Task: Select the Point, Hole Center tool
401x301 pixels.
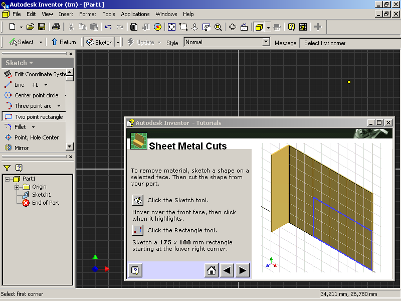Action: 32,137
